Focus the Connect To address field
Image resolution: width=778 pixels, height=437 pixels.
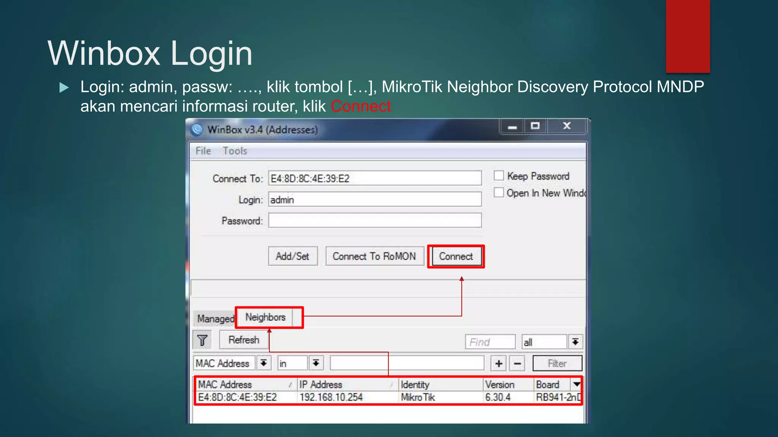tap(375, 178)
